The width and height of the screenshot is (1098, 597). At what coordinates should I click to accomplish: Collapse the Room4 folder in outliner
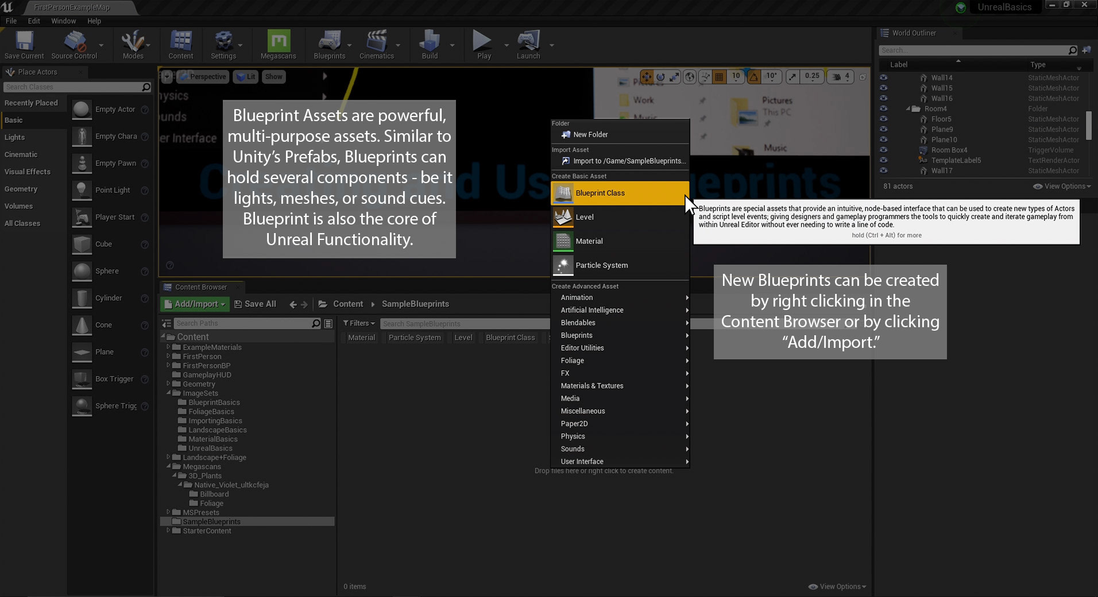click(908, 108)
